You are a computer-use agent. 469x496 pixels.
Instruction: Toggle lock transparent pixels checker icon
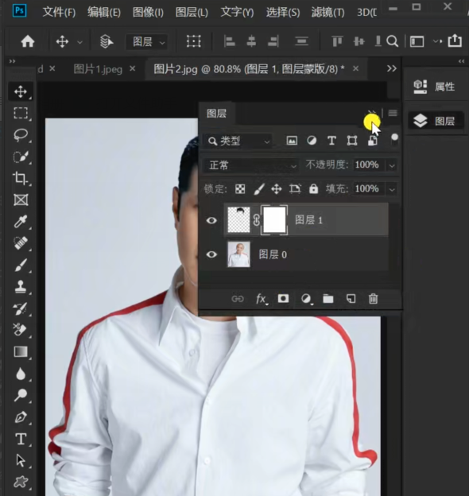click(240, 189)
